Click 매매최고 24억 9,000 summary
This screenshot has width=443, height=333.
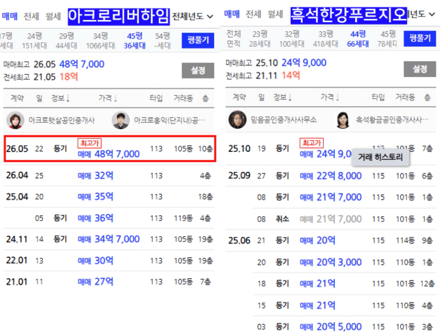[276, 63]
